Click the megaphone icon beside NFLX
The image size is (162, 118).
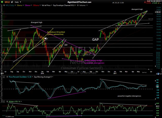(x=12, y=2)
